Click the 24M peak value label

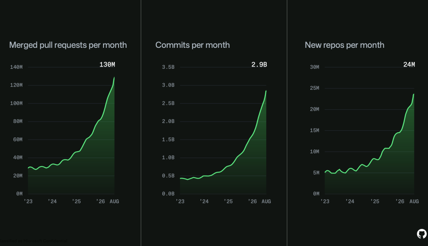pyautogui.click(x=409, y=64)
